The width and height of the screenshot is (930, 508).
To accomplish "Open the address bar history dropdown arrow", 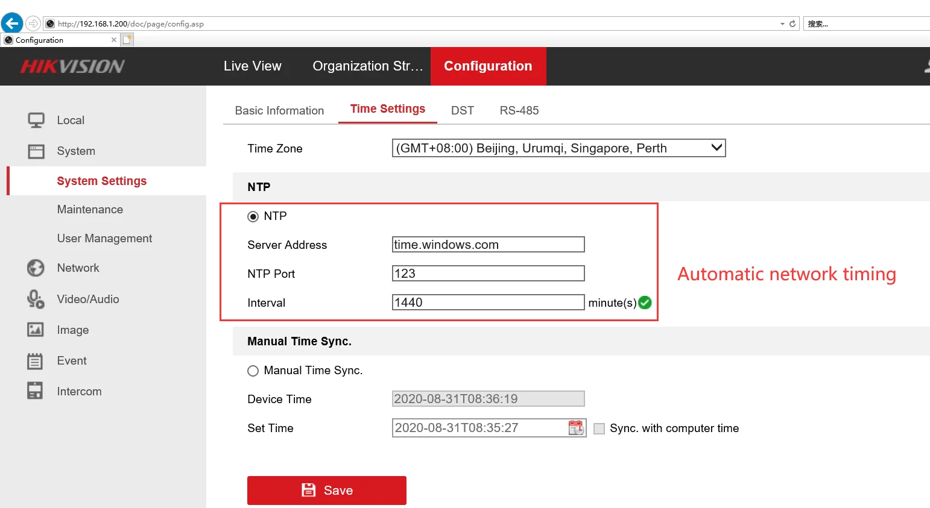I will [x=782, y=24].
